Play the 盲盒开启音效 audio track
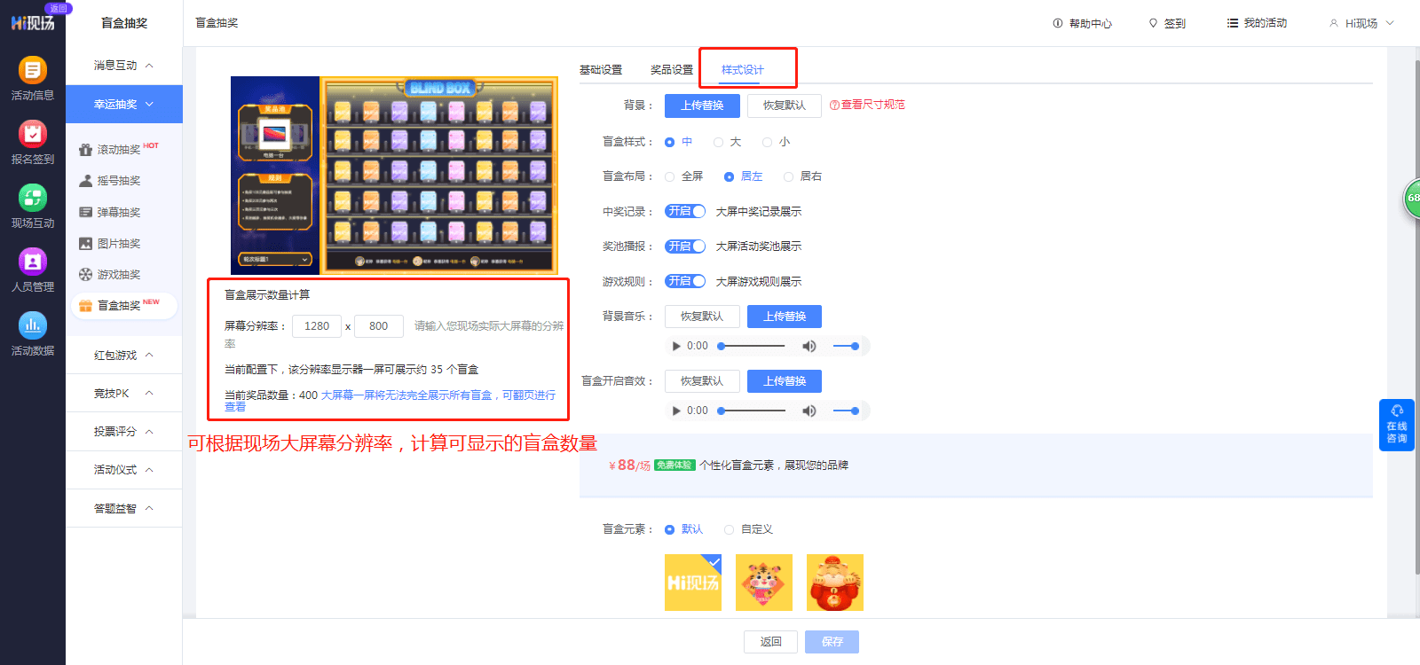Image resolution: width=1420 pixels, height=665 pixels. 676,411
